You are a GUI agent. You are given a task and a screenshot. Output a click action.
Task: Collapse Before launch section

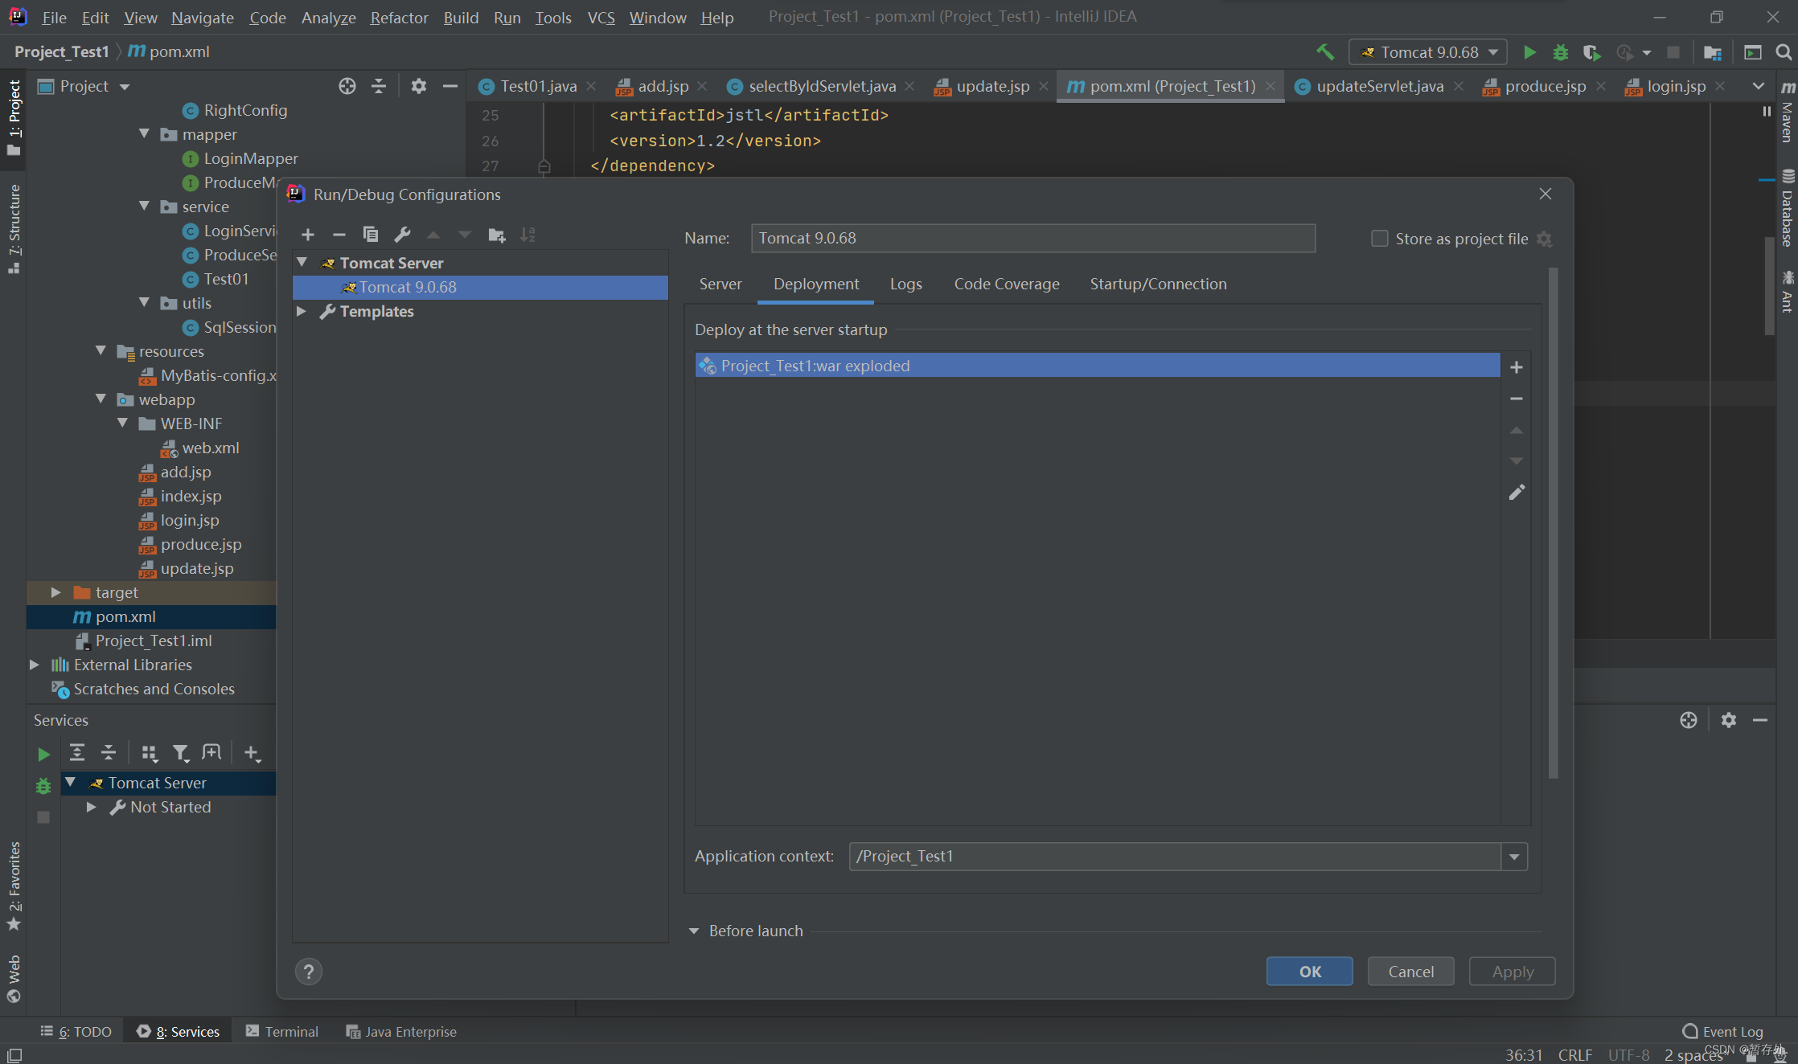(694, 931)
